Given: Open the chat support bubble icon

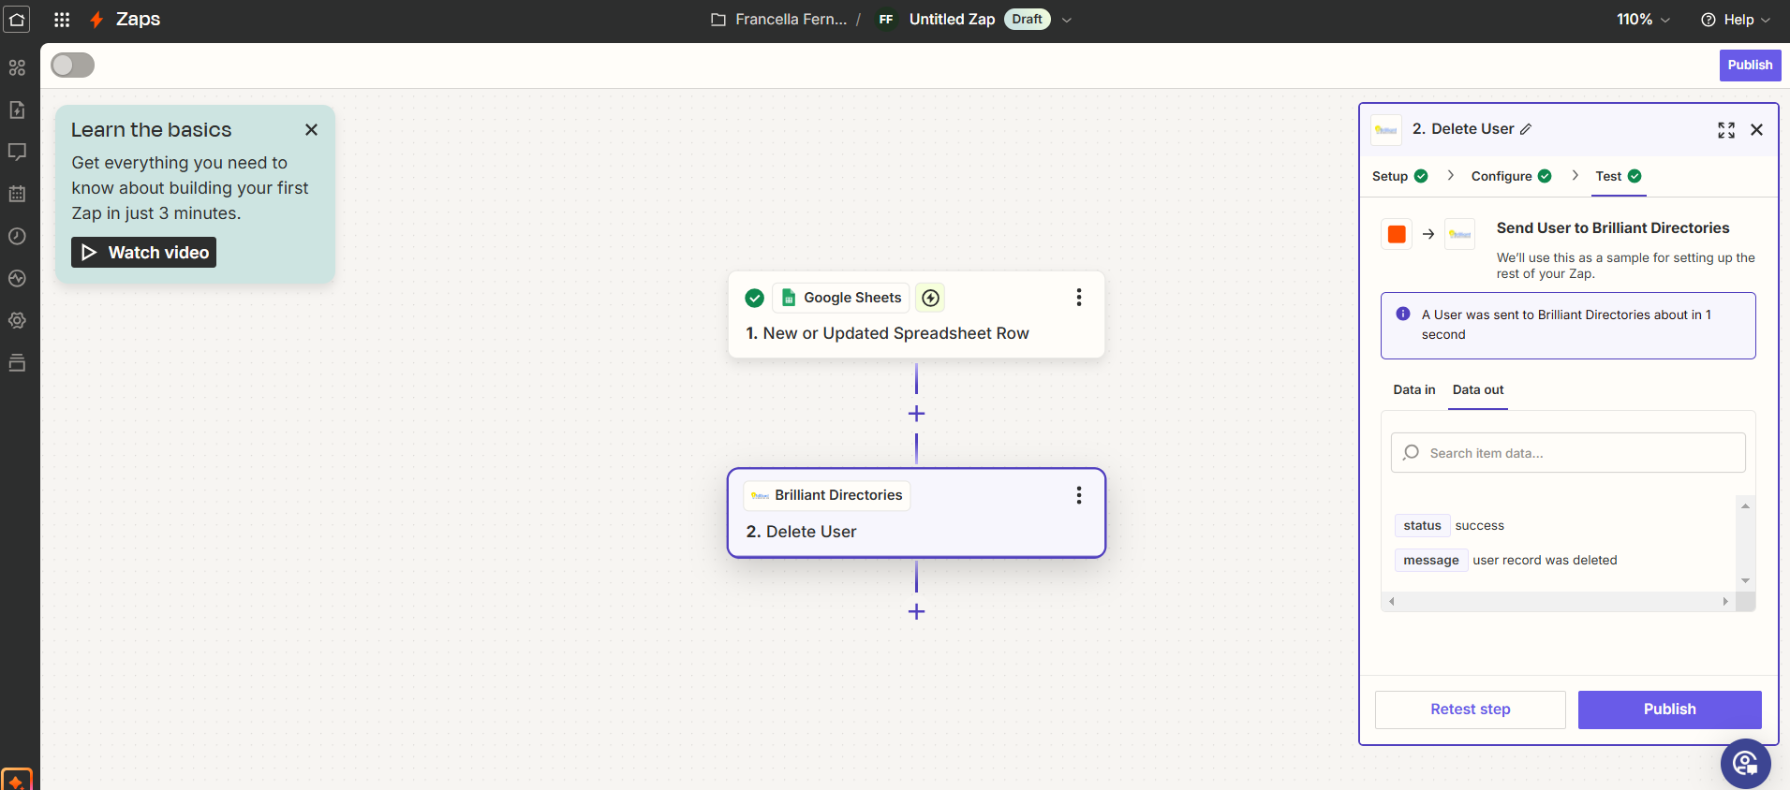Looking at the screenshot, I should click(x=1745, y=764).
